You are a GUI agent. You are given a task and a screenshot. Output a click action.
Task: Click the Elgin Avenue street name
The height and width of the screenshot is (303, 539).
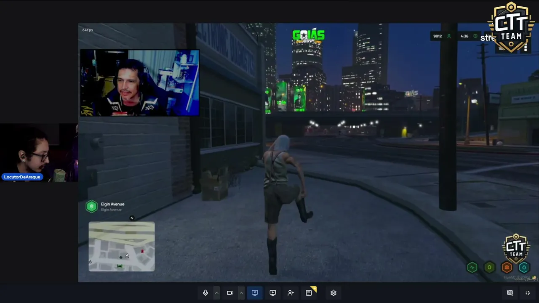click(113, 204)
